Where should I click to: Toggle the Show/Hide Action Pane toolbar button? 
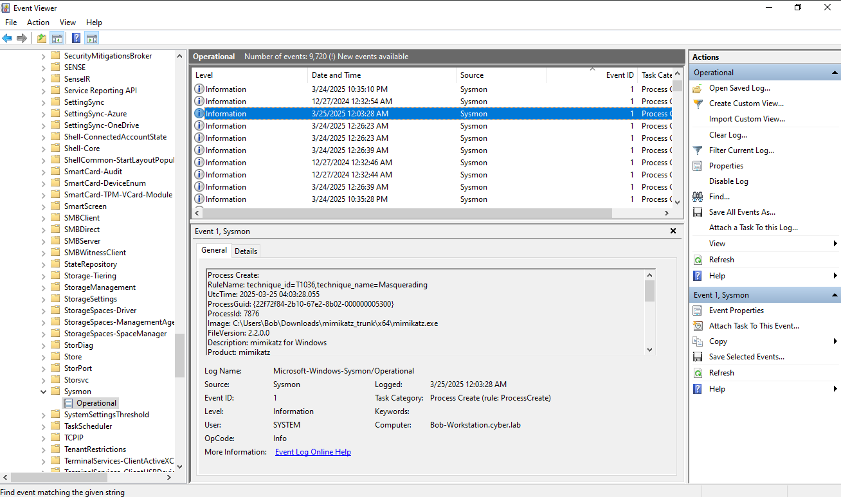point(91,38)
